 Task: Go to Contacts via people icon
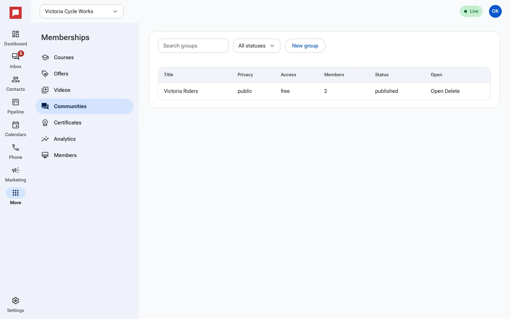16,79
